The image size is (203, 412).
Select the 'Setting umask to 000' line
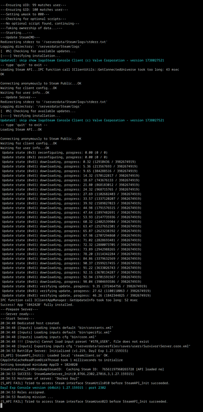click(25, 14)
